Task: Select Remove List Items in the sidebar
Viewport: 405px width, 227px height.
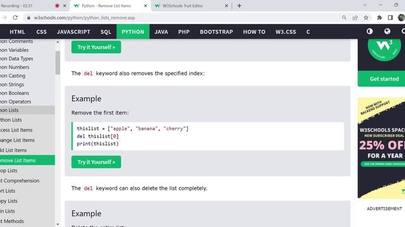Action: 27,160
